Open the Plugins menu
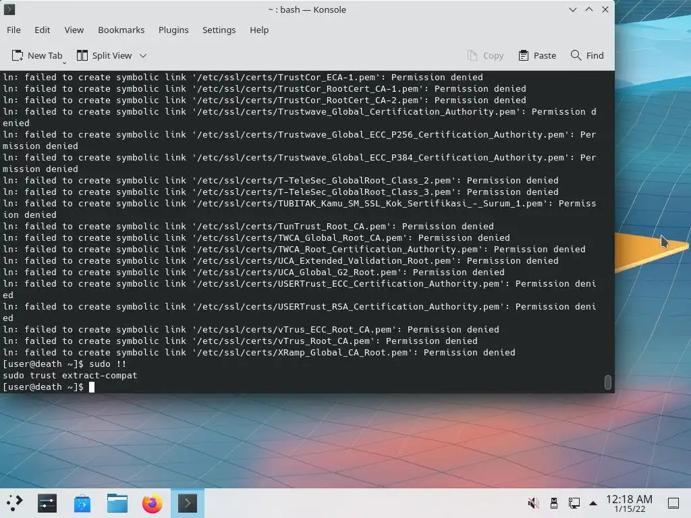Image resolution: width=691 pixels, height=518 pixels. coord(173,30)
